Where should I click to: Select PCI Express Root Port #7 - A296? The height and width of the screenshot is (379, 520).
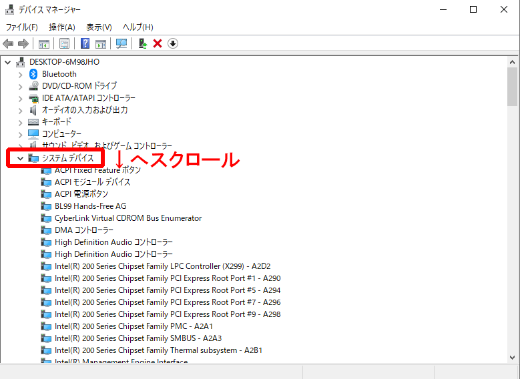coord(168,302)
